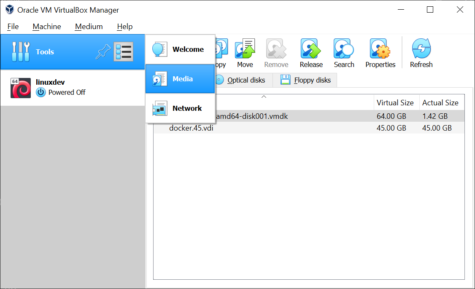Image resolution: width=475 pixels, height=289 pixels.
Task: Choose Network in the Tools popup
Action: coord(180,108)
